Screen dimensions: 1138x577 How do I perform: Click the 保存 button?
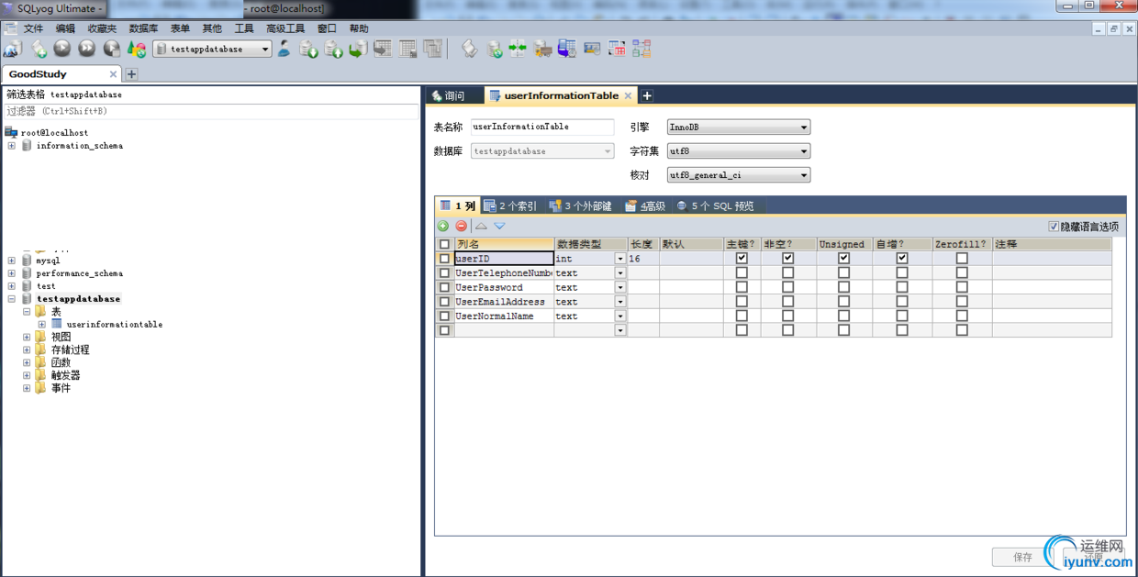1023,557
